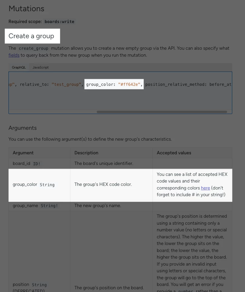Click the board_id ID! argument cell
This screenshot has height=292, width=245.
(x=39, y=163)
